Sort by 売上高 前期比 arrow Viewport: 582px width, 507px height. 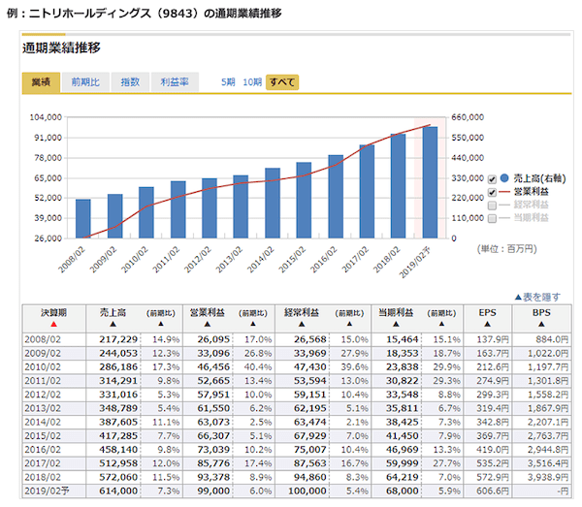point(161,324)
